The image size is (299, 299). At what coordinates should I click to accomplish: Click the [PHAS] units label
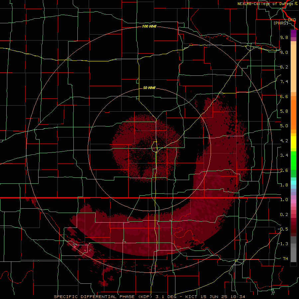(x=281, y=23)
